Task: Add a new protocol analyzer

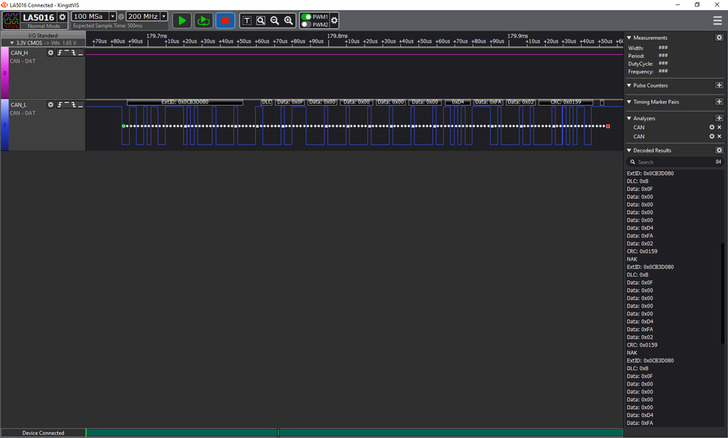Action: (x=719, y=118)
